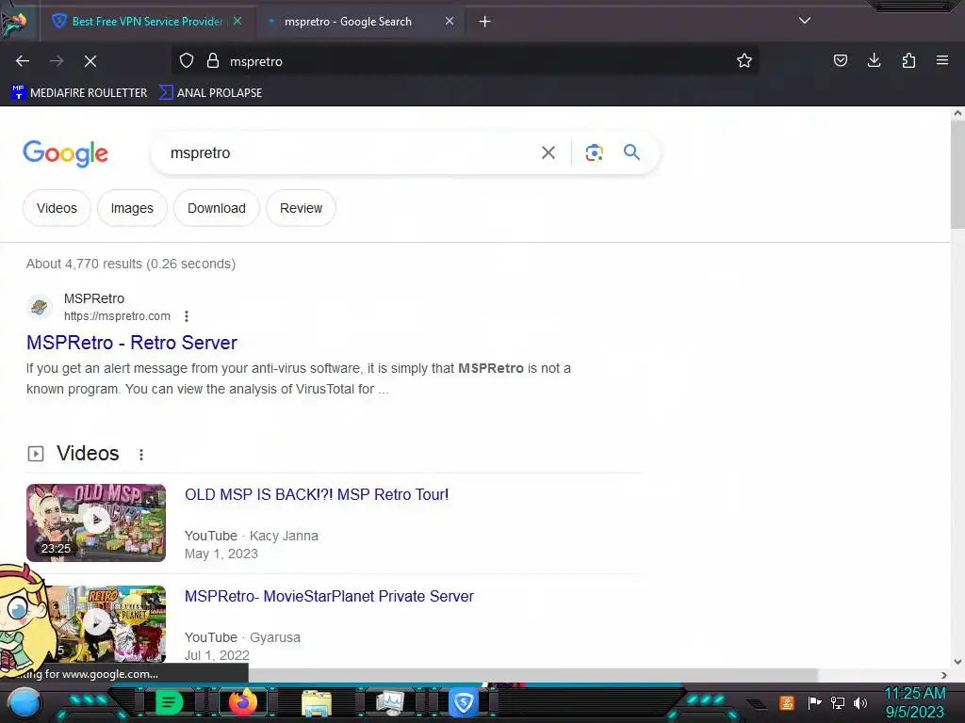Click the https://mspretro.com URL text

tap(117, 316)
